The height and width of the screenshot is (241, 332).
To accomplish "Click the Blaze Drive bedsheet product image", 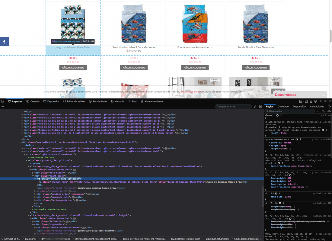I will coord(73,22).
